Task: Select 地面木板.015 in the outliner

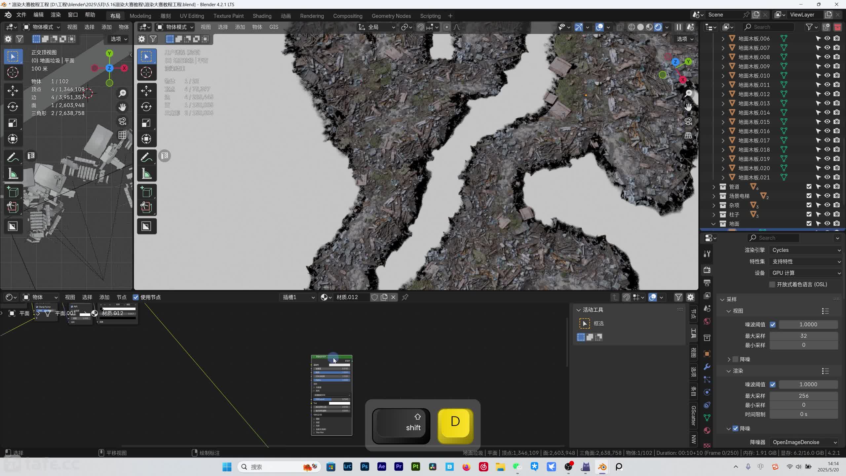Action: click(x=754, y=122)
